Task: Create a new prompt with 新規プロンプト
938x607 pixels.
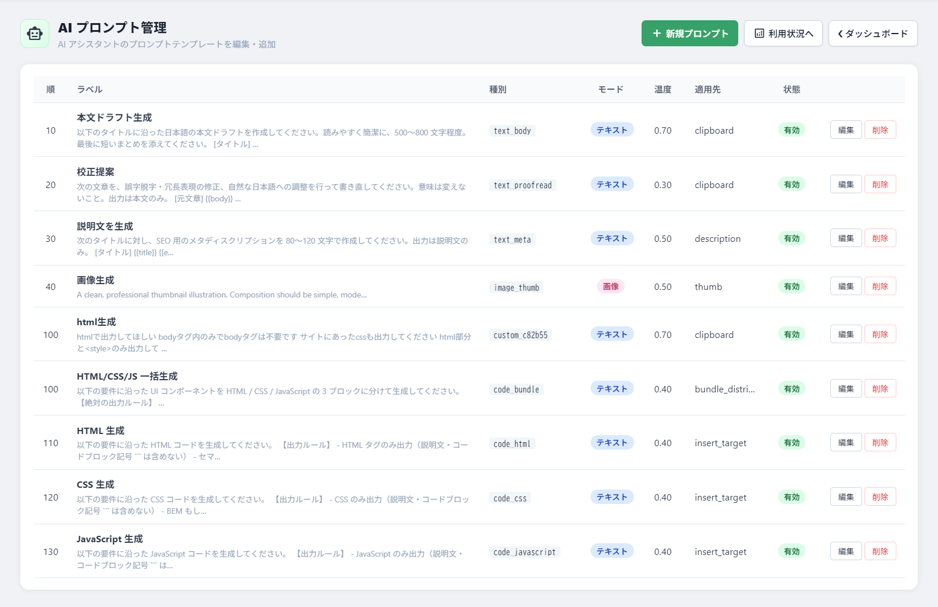Action: tap(690, 34)
